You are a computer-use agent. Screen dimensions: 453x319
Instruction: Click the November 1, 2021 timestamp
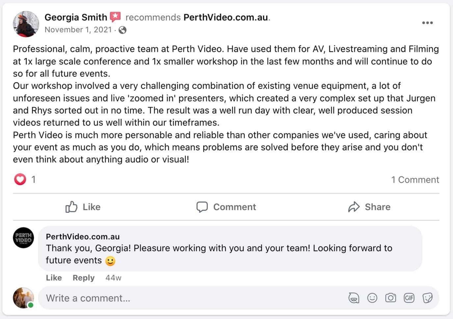tap(78, 30)
